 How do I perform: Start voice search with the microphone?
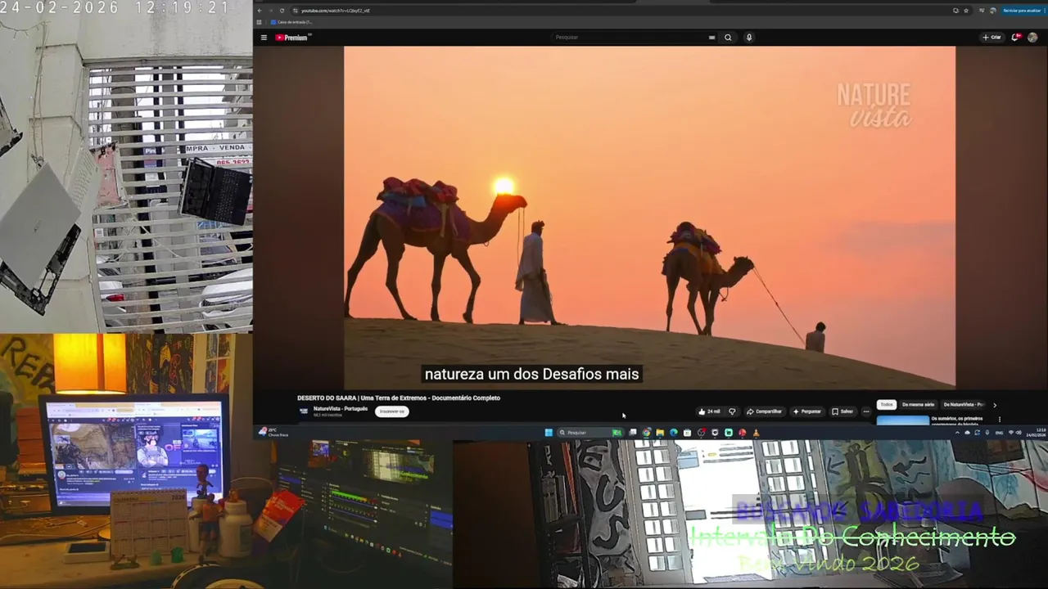point(748,37)
